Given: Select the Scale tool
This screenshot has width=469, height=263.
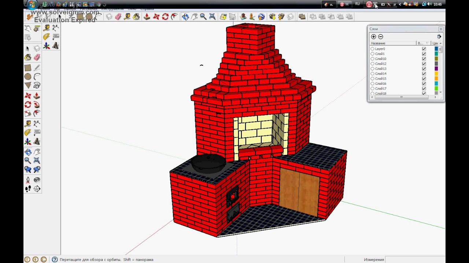Looking at the screenshot, I should click(27, 114).
